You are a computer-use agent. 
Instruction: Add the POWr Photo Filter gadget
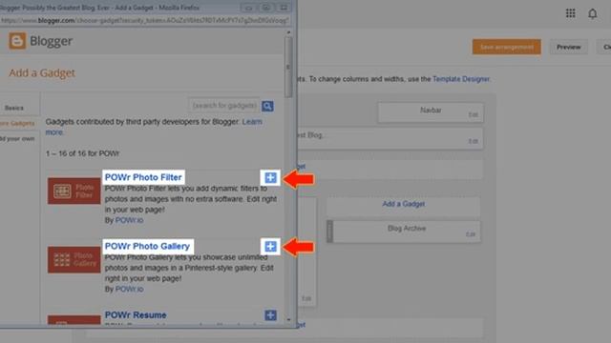coord(270,178)
